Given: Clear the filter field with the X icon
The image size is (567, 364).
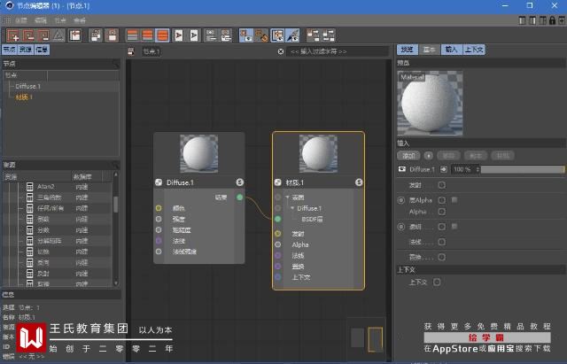Looking at the screenshot, I should (x=281, y=51).
